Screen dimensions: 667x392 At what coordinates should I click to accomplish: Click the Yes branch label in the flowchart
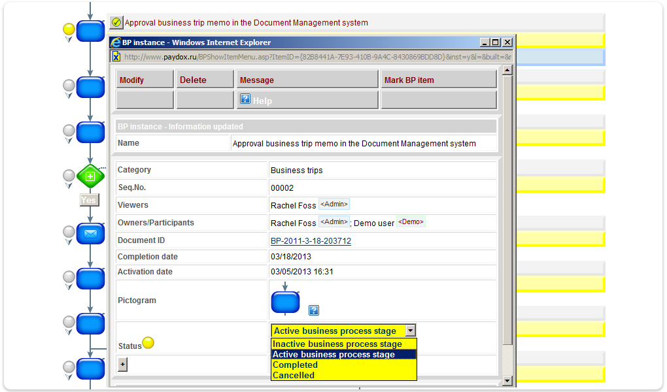click(x=90, y=200)
